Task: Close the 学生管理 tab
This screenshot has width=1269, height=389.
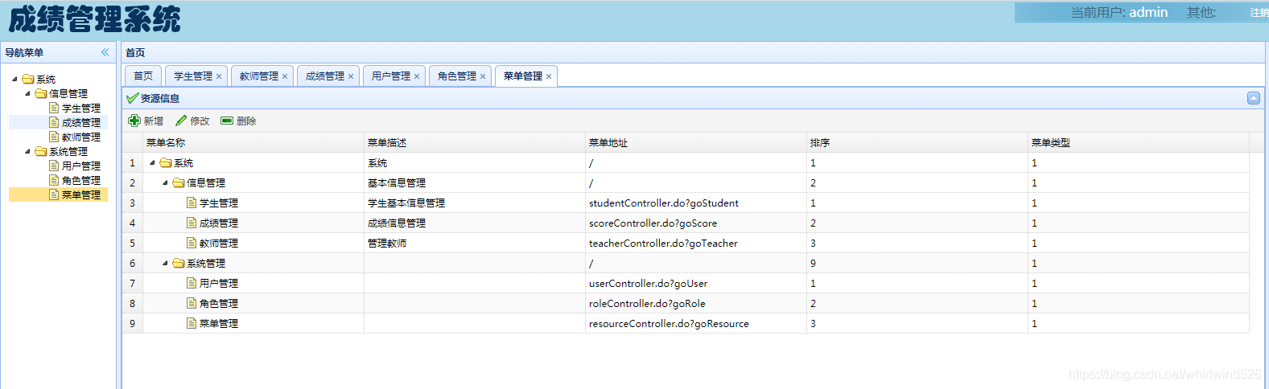Action: click(219, 76)
